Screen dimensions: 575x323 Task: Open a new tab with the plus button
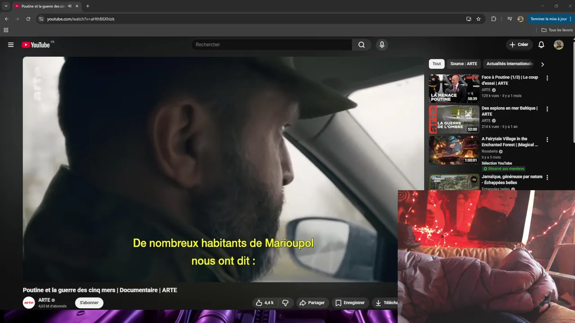[88, 6]
